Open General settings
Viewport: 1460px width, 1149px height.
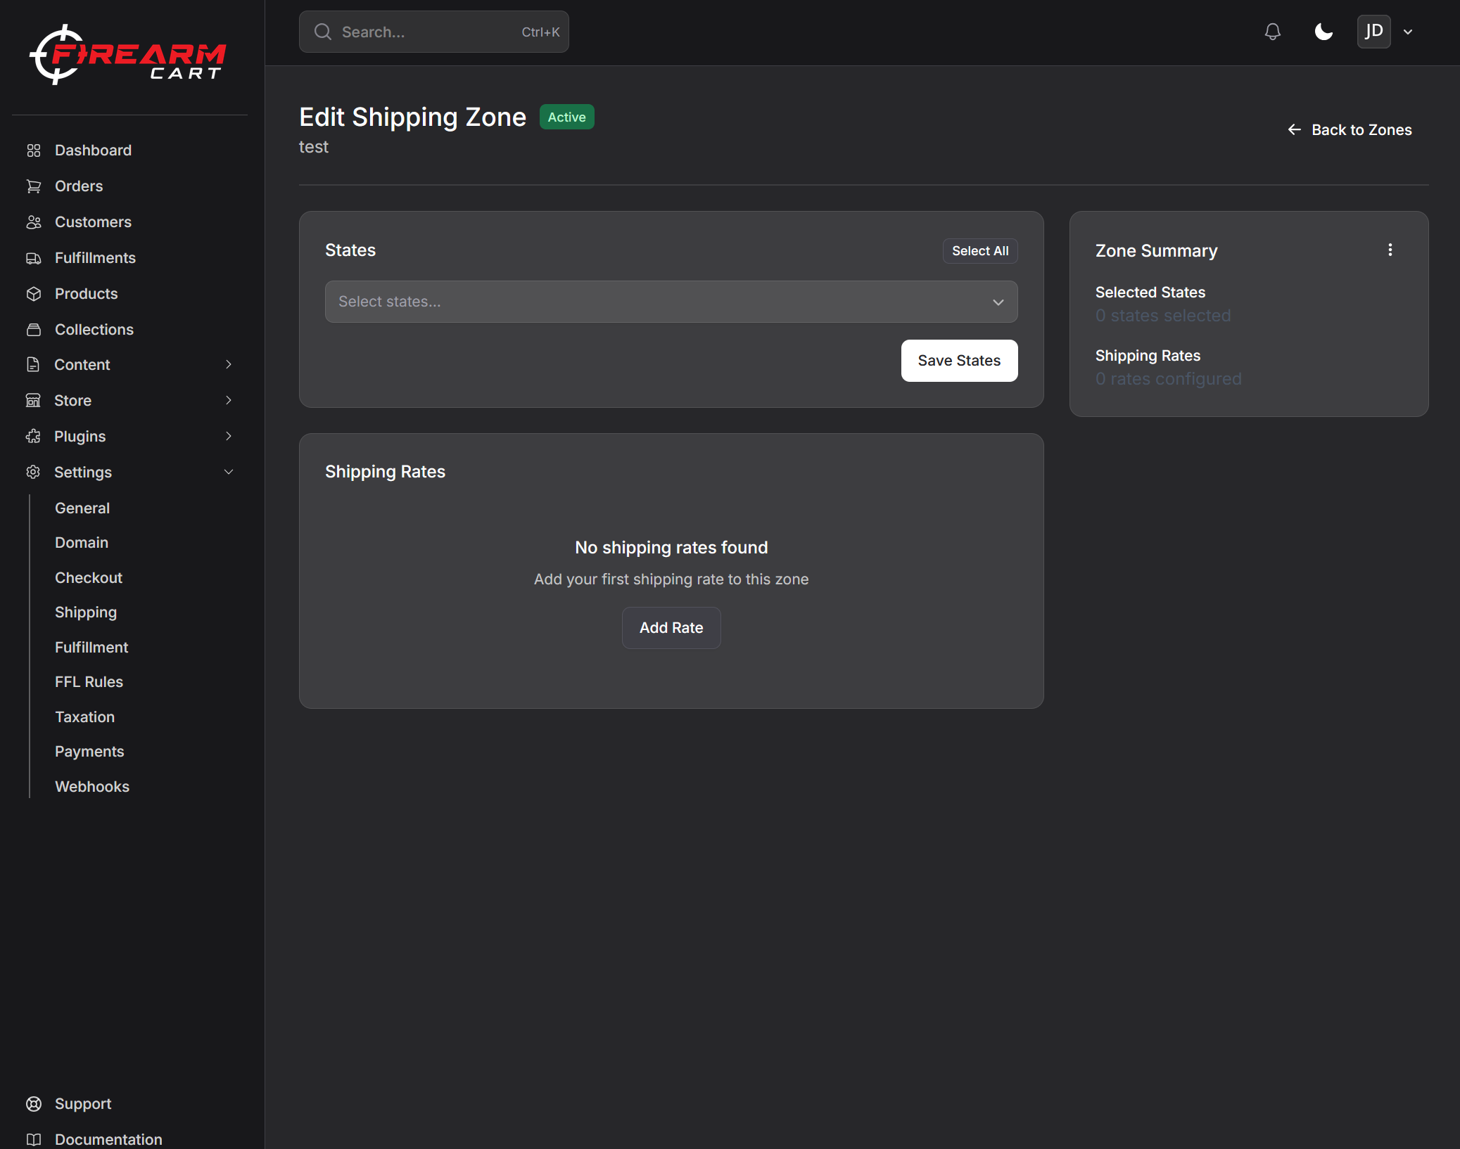(82, 508)
